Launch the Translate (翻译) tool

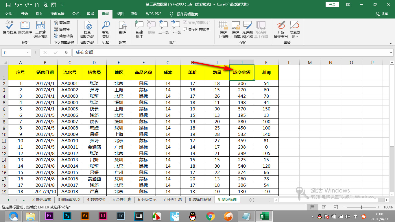tap(123, 28)
